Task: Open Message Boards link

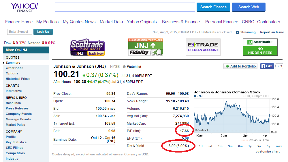Action: pos(18,119)
